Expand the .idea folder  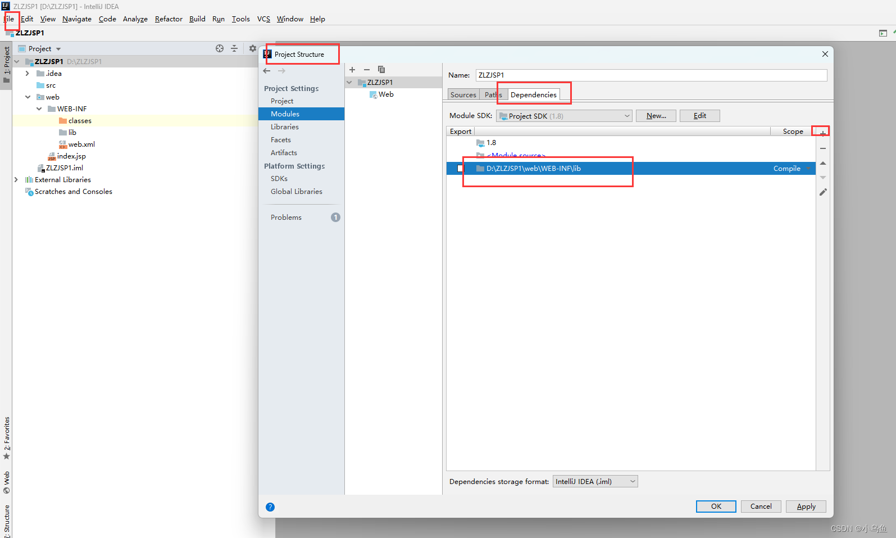tap(28, 74)
